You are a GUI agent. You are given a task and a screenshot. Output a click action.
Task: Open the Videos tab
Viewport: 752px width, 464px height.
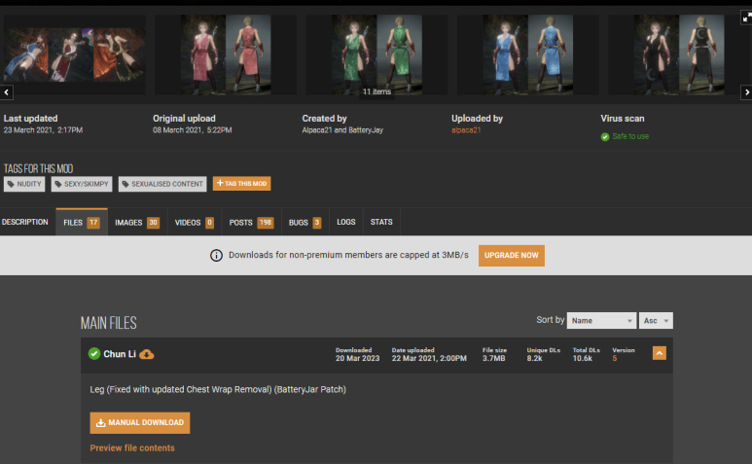(x=195, y=222)
